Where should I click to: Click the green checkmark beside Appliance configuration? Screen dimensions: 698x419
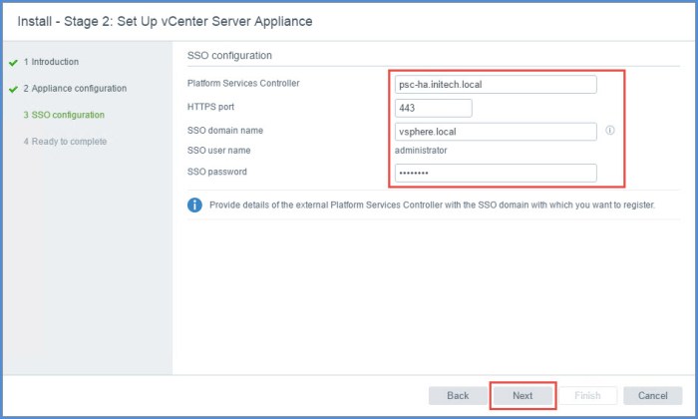[x=13, y=89]
